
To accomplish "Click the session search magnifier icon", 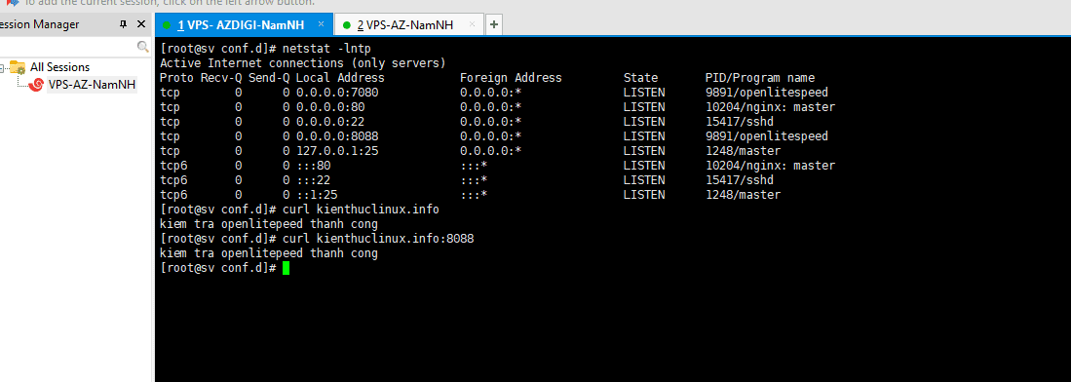I will click(x=142, y=47).
